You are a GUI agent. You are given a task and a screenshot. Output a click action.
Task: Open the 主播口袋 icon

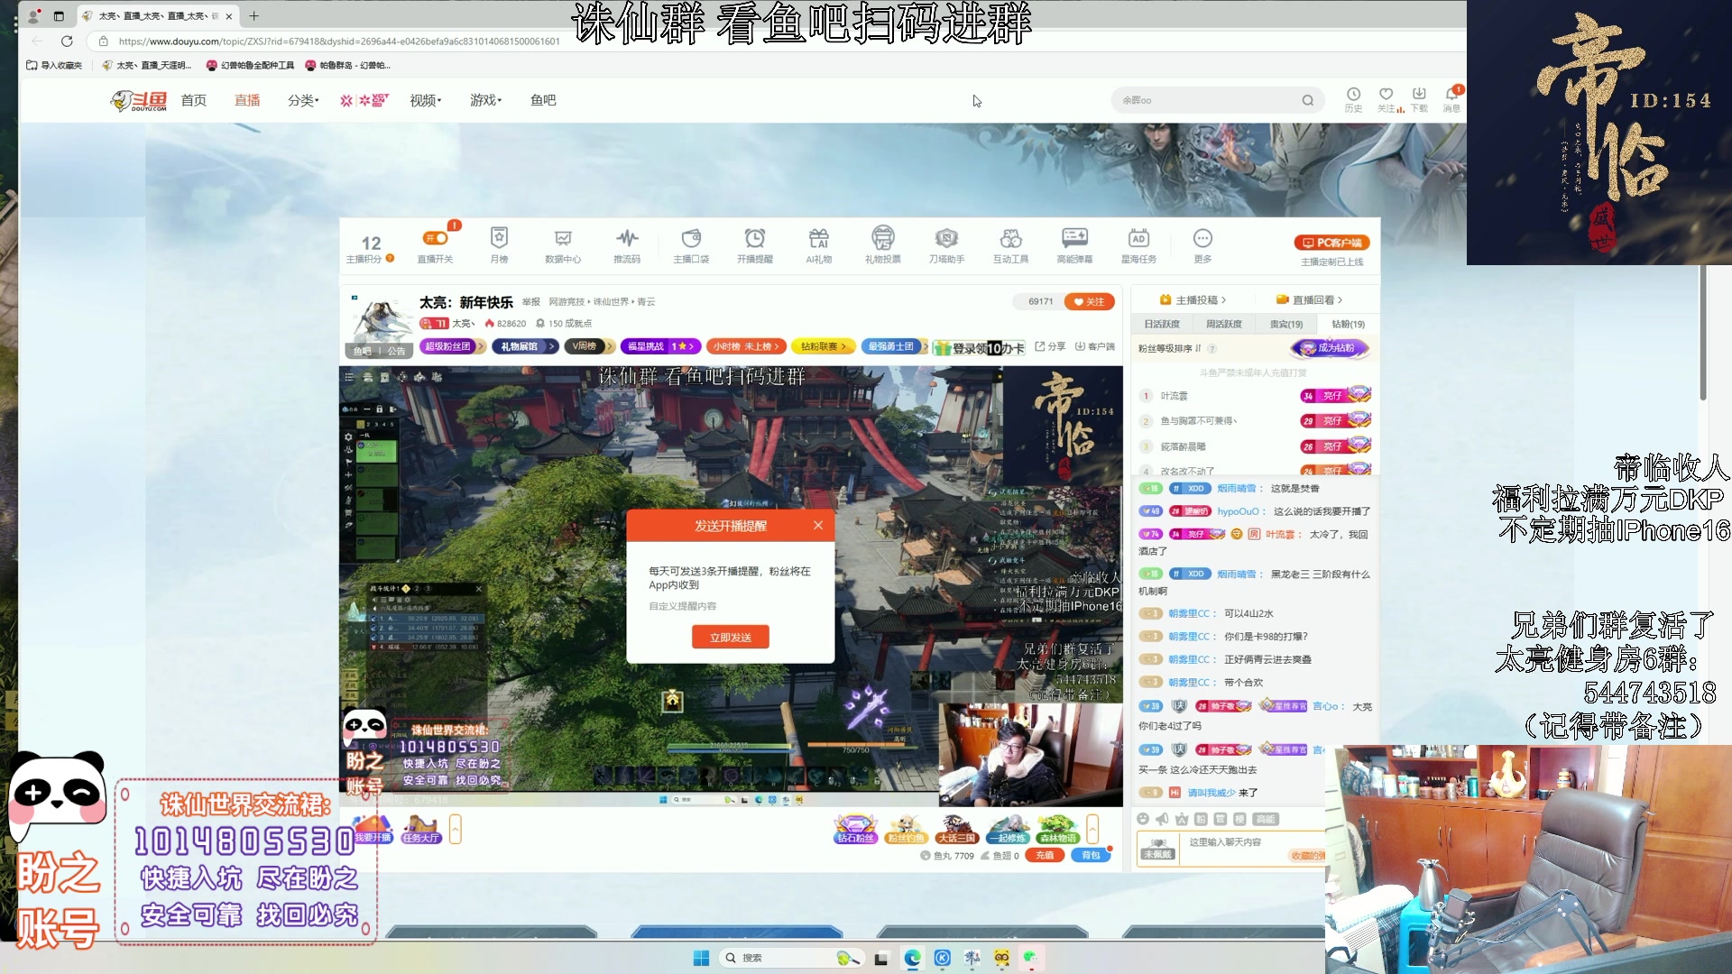[x=691, y=244]
